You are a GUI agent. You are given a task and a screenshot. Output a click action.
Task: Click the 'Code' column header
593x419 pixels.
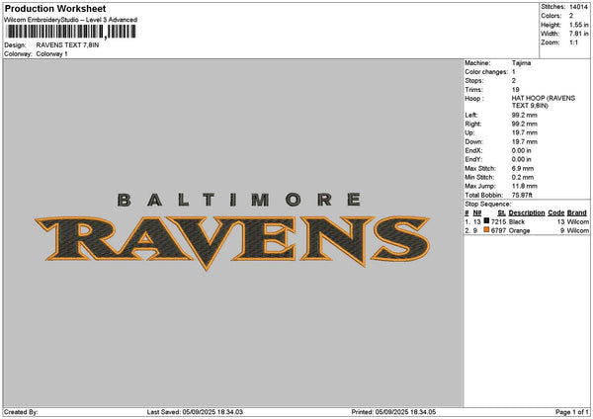click(555, 212)
